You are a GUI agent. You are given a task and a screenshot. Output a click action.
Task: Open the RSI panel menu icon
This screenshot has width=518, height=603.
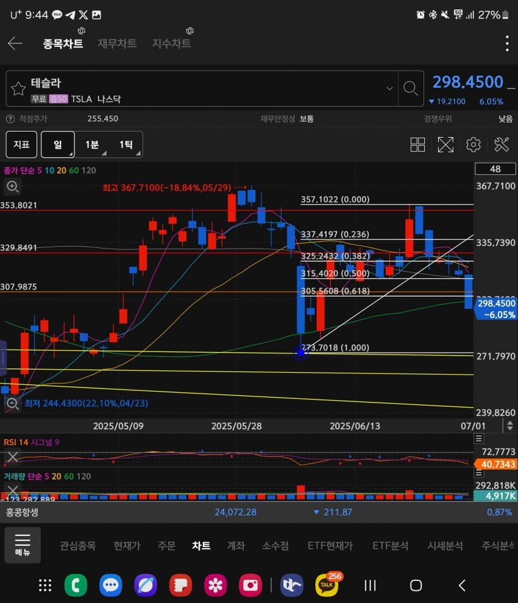point(479,439)
